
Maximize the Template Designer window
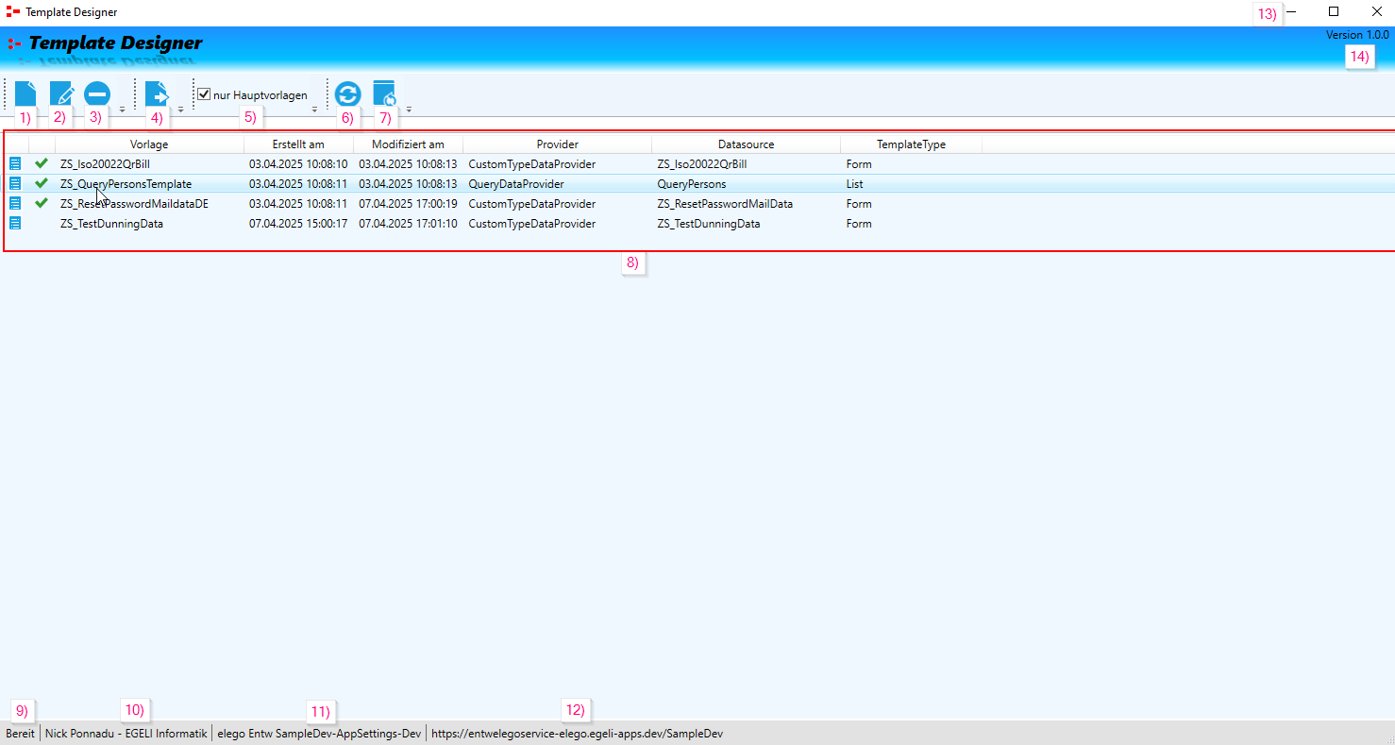pyautogui.click(x=1334, y=12)
